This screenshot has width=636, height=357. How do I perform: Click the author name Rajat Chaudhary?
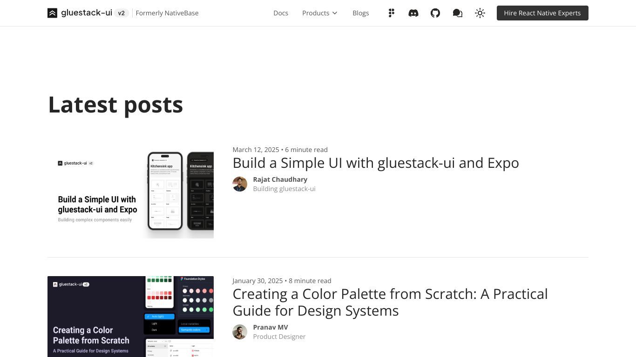pyautogui.click(x=280, y=179)
